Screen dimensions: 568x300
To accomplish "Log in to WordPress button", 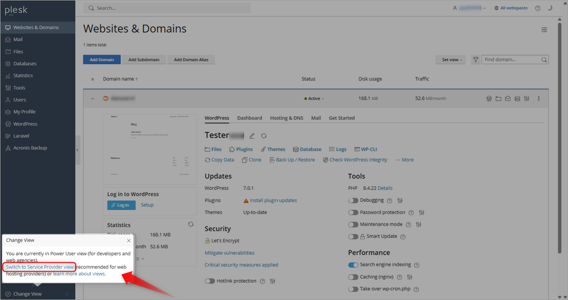I will coord(121,205).
